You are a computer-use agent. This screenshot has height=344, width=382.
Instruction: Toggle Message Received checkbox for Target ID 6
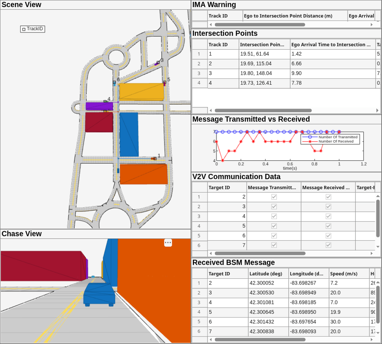(328, 236)
